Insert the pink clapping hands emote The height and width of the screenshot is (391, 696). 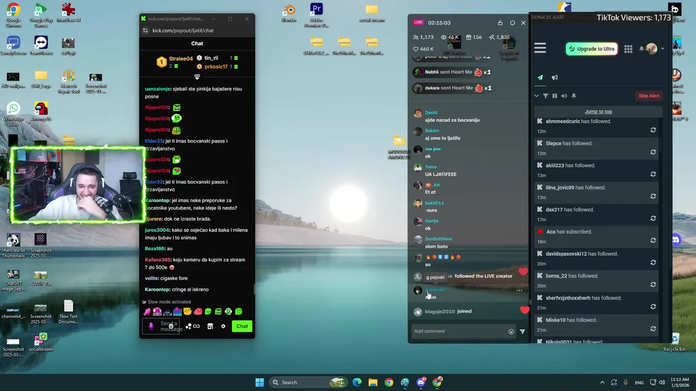[147, 312]
